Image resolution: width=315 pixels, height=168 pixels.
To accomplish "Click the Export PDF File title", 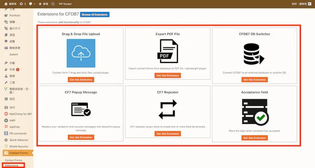I will (168, 34).
